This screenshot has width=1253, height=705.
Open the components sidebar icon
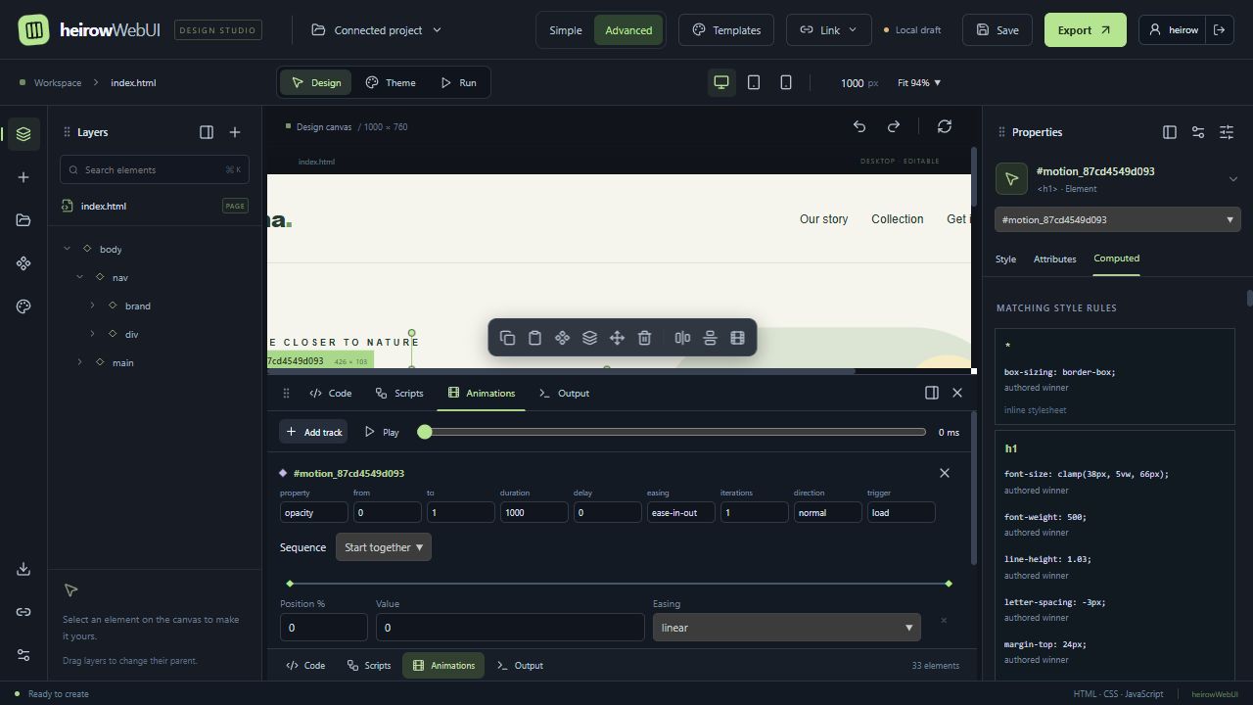pos(23,263)
